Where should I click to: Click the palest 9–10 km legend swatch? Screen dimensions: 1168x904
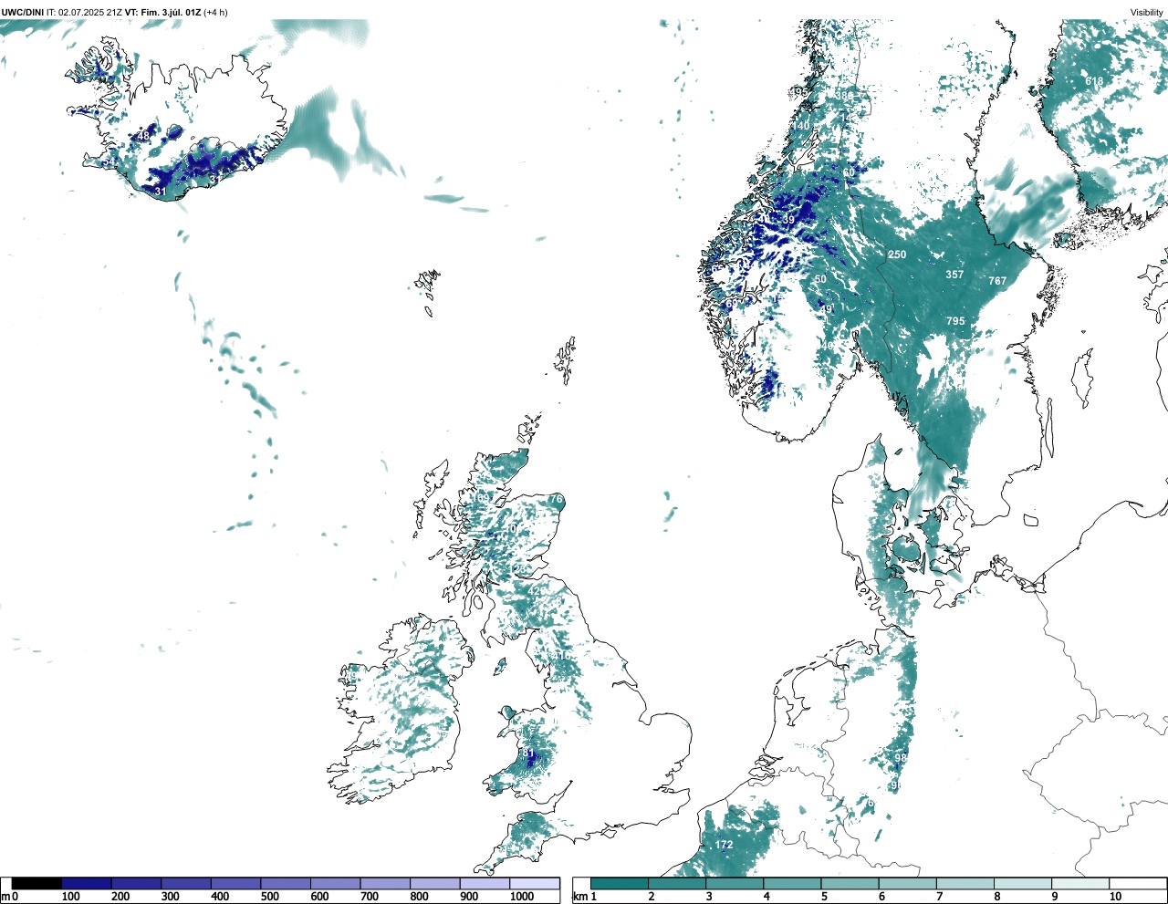pyautogui.click(x=1081, y=883)
